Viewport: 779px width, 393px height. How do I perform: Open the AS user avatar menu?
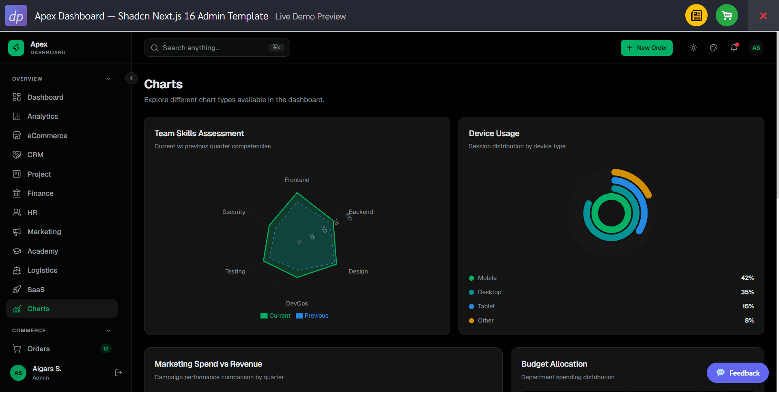coord(756,48)
